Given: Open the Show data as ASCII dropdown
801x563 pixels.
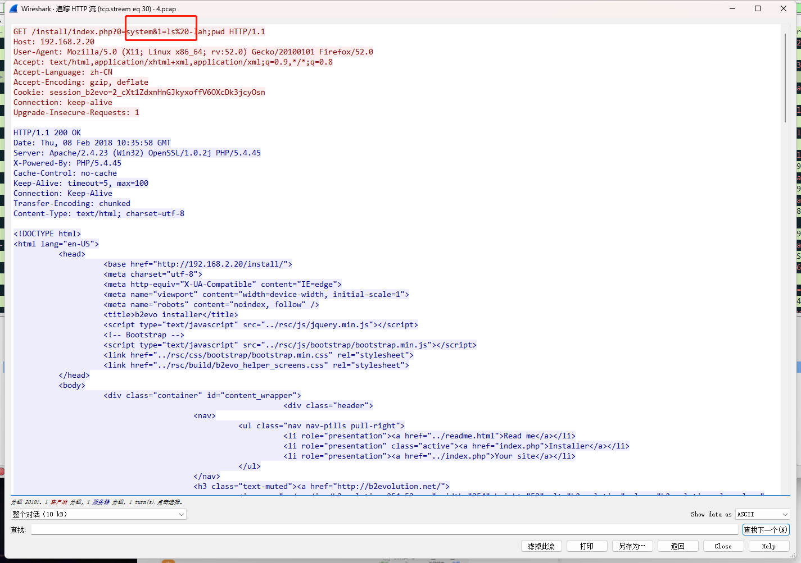Looking at the screenshot, I should coord(763,514).
